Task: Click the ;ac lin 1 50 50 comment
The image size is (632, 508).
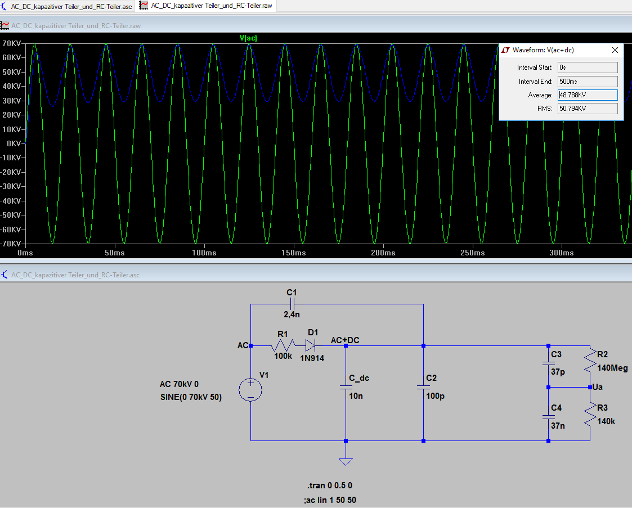Action: tap(330, 500)
